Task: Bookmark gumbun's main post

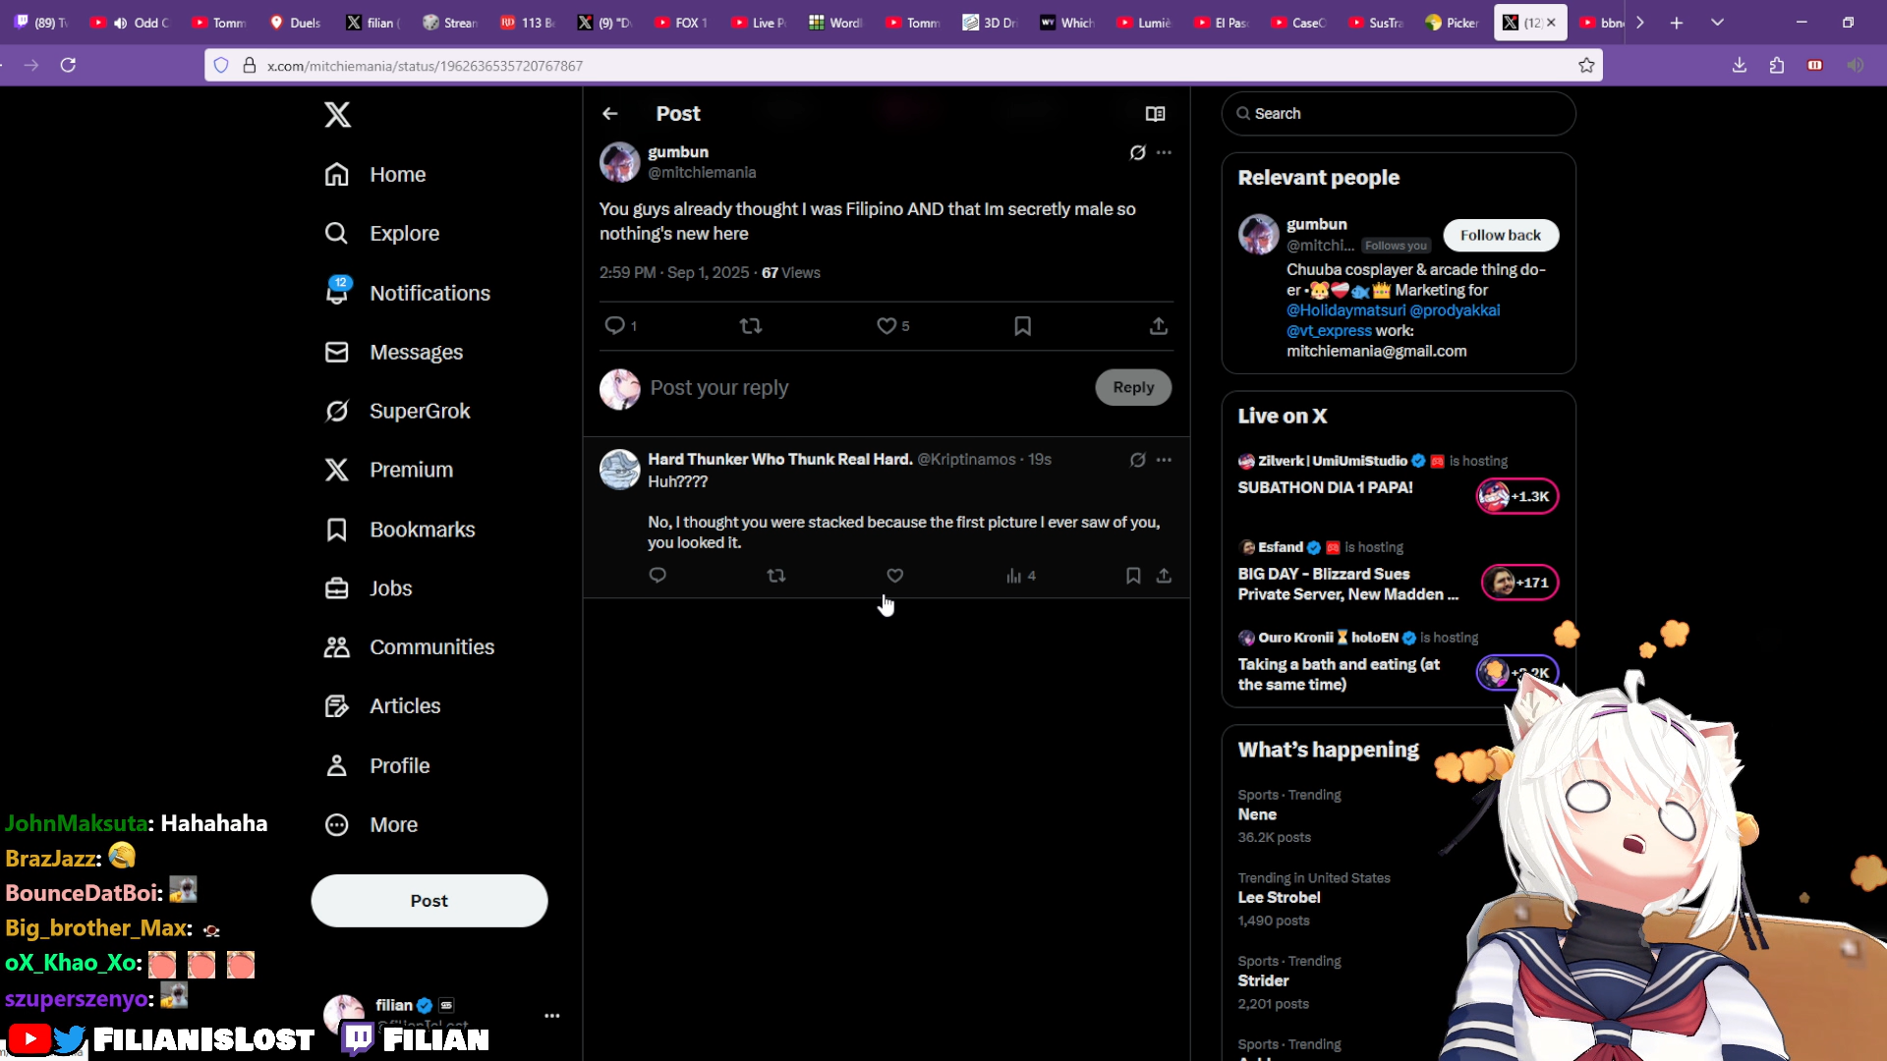Action: (x=1022, y=326)
